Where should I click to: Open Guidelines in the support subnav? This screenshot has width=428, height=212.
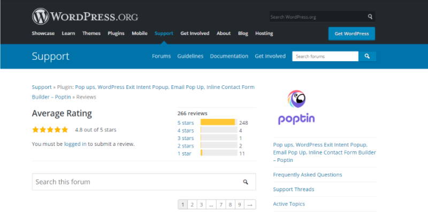tap(190, 56)
